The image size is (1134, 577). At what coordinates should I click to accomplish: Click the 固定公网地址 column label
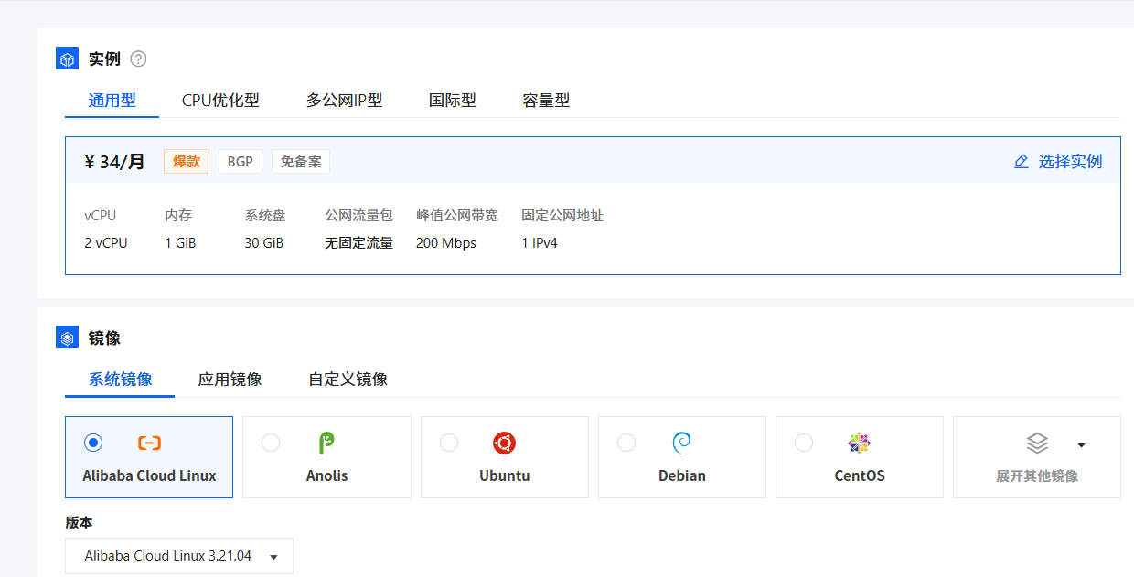[x=562, y=216]
